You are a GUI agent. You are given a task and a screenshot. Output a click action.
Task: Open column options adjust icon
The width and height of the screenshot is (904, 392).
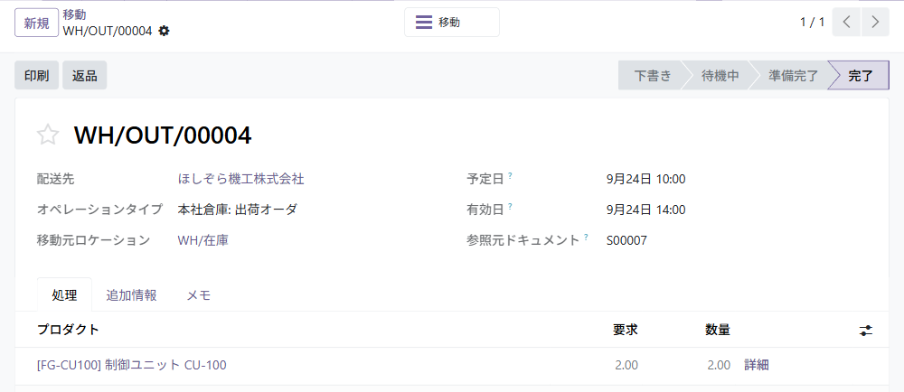pyautogui.click(x=865, y=331)
